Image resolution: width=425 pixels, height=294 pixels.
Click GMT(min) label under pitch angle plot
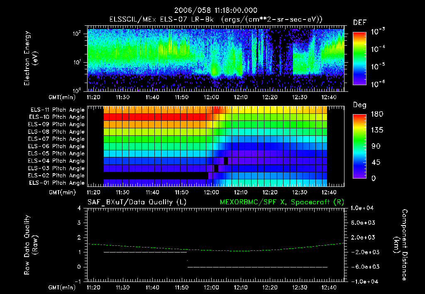point(62,193)
